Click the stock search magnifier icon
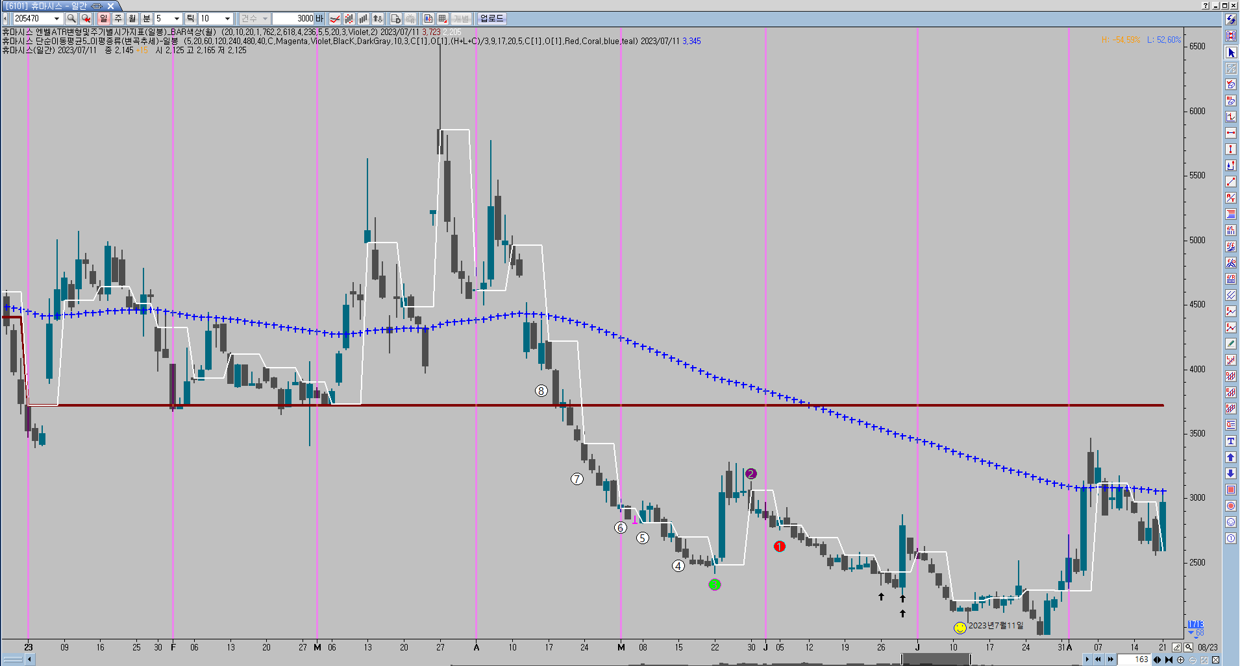The image size is (1240, 666). pos(71,19)
